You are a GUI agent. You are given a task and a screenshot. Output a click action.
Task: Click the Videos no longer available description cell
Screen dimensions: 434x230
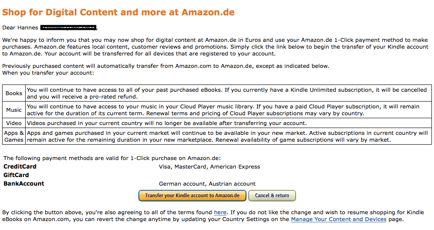167,123
